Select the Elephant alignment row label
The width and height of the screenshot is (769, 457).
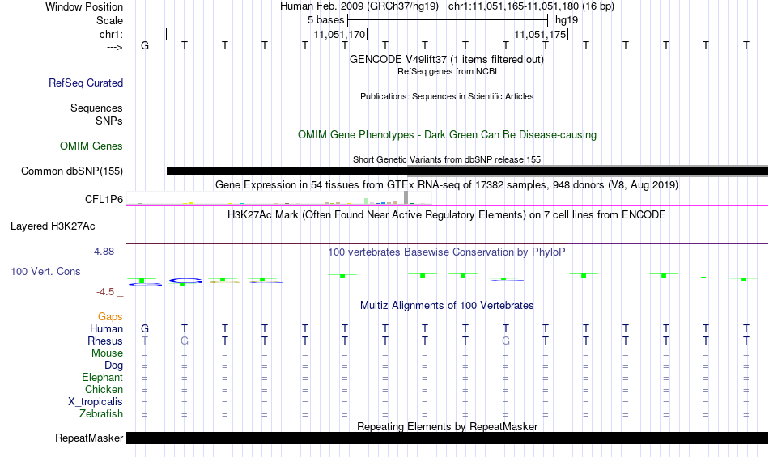tap(103, 378)
